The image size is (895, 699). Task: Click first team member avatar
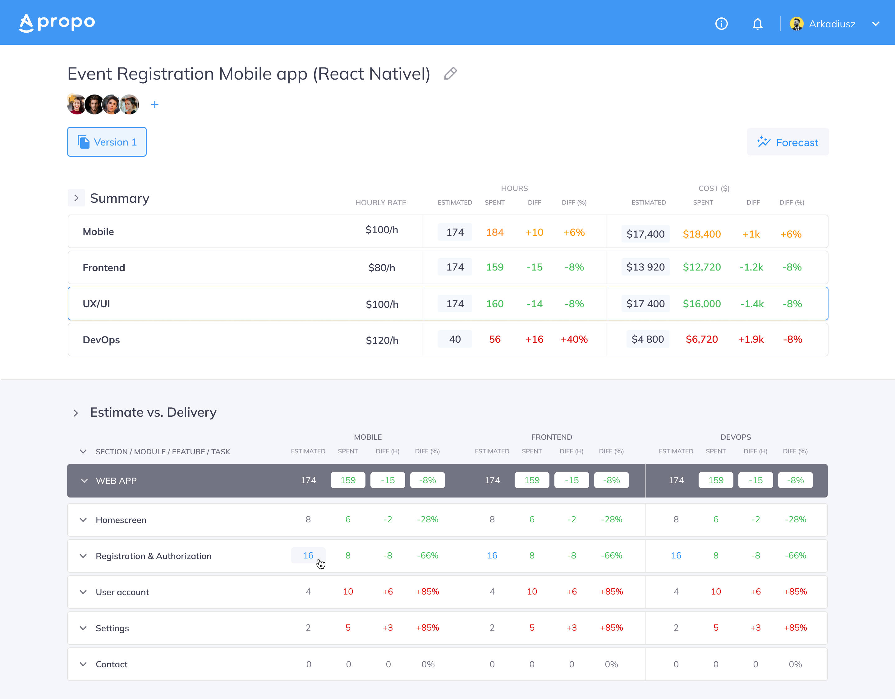(x=77, y=104)
